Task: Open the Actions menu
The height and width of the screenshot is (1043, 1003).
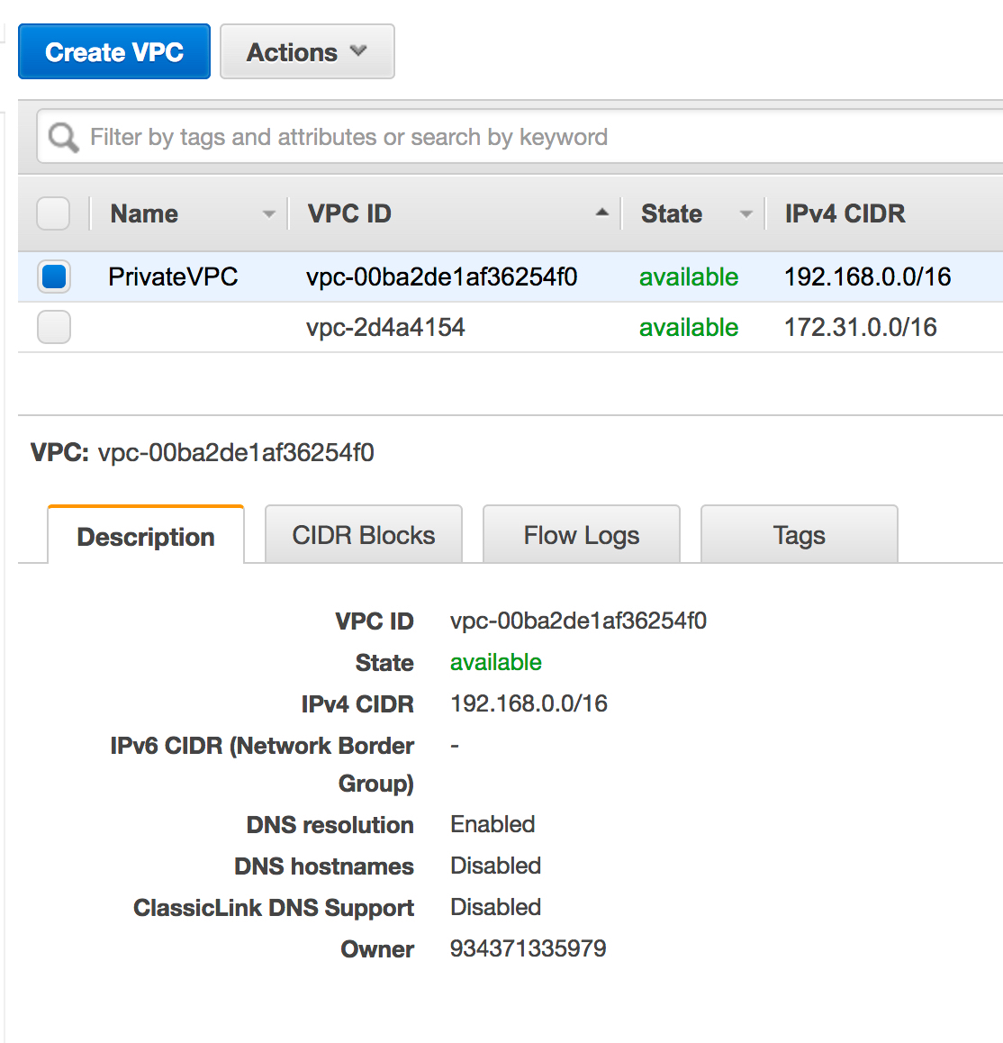Action: click(306, 51)
